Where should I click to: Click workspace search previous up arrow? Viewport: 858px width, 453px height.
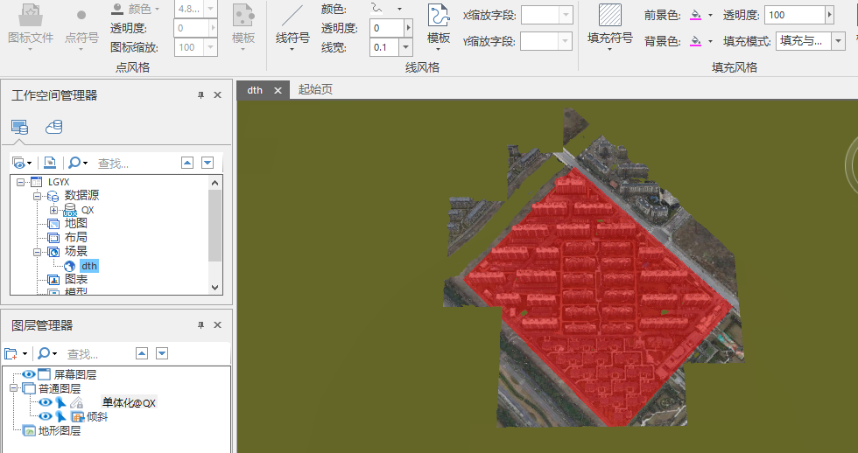187,163
